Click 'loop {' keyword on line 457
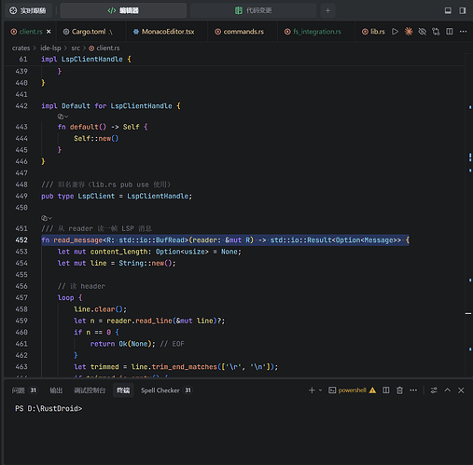 70,297
